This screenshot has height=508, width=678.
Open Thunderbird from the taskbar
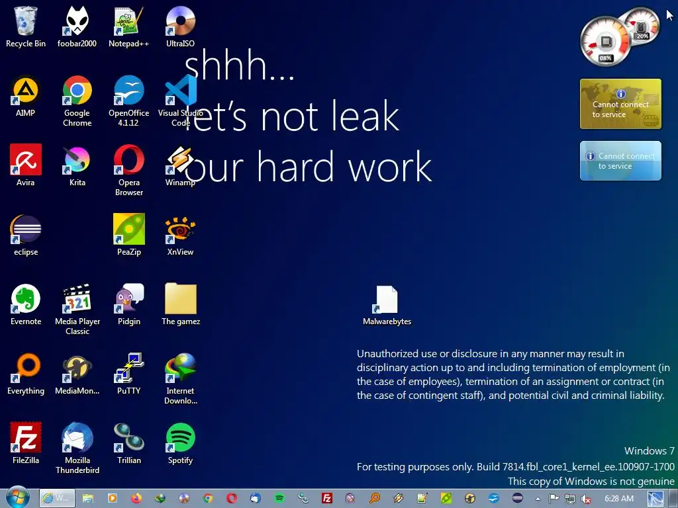tap(256, 498)
